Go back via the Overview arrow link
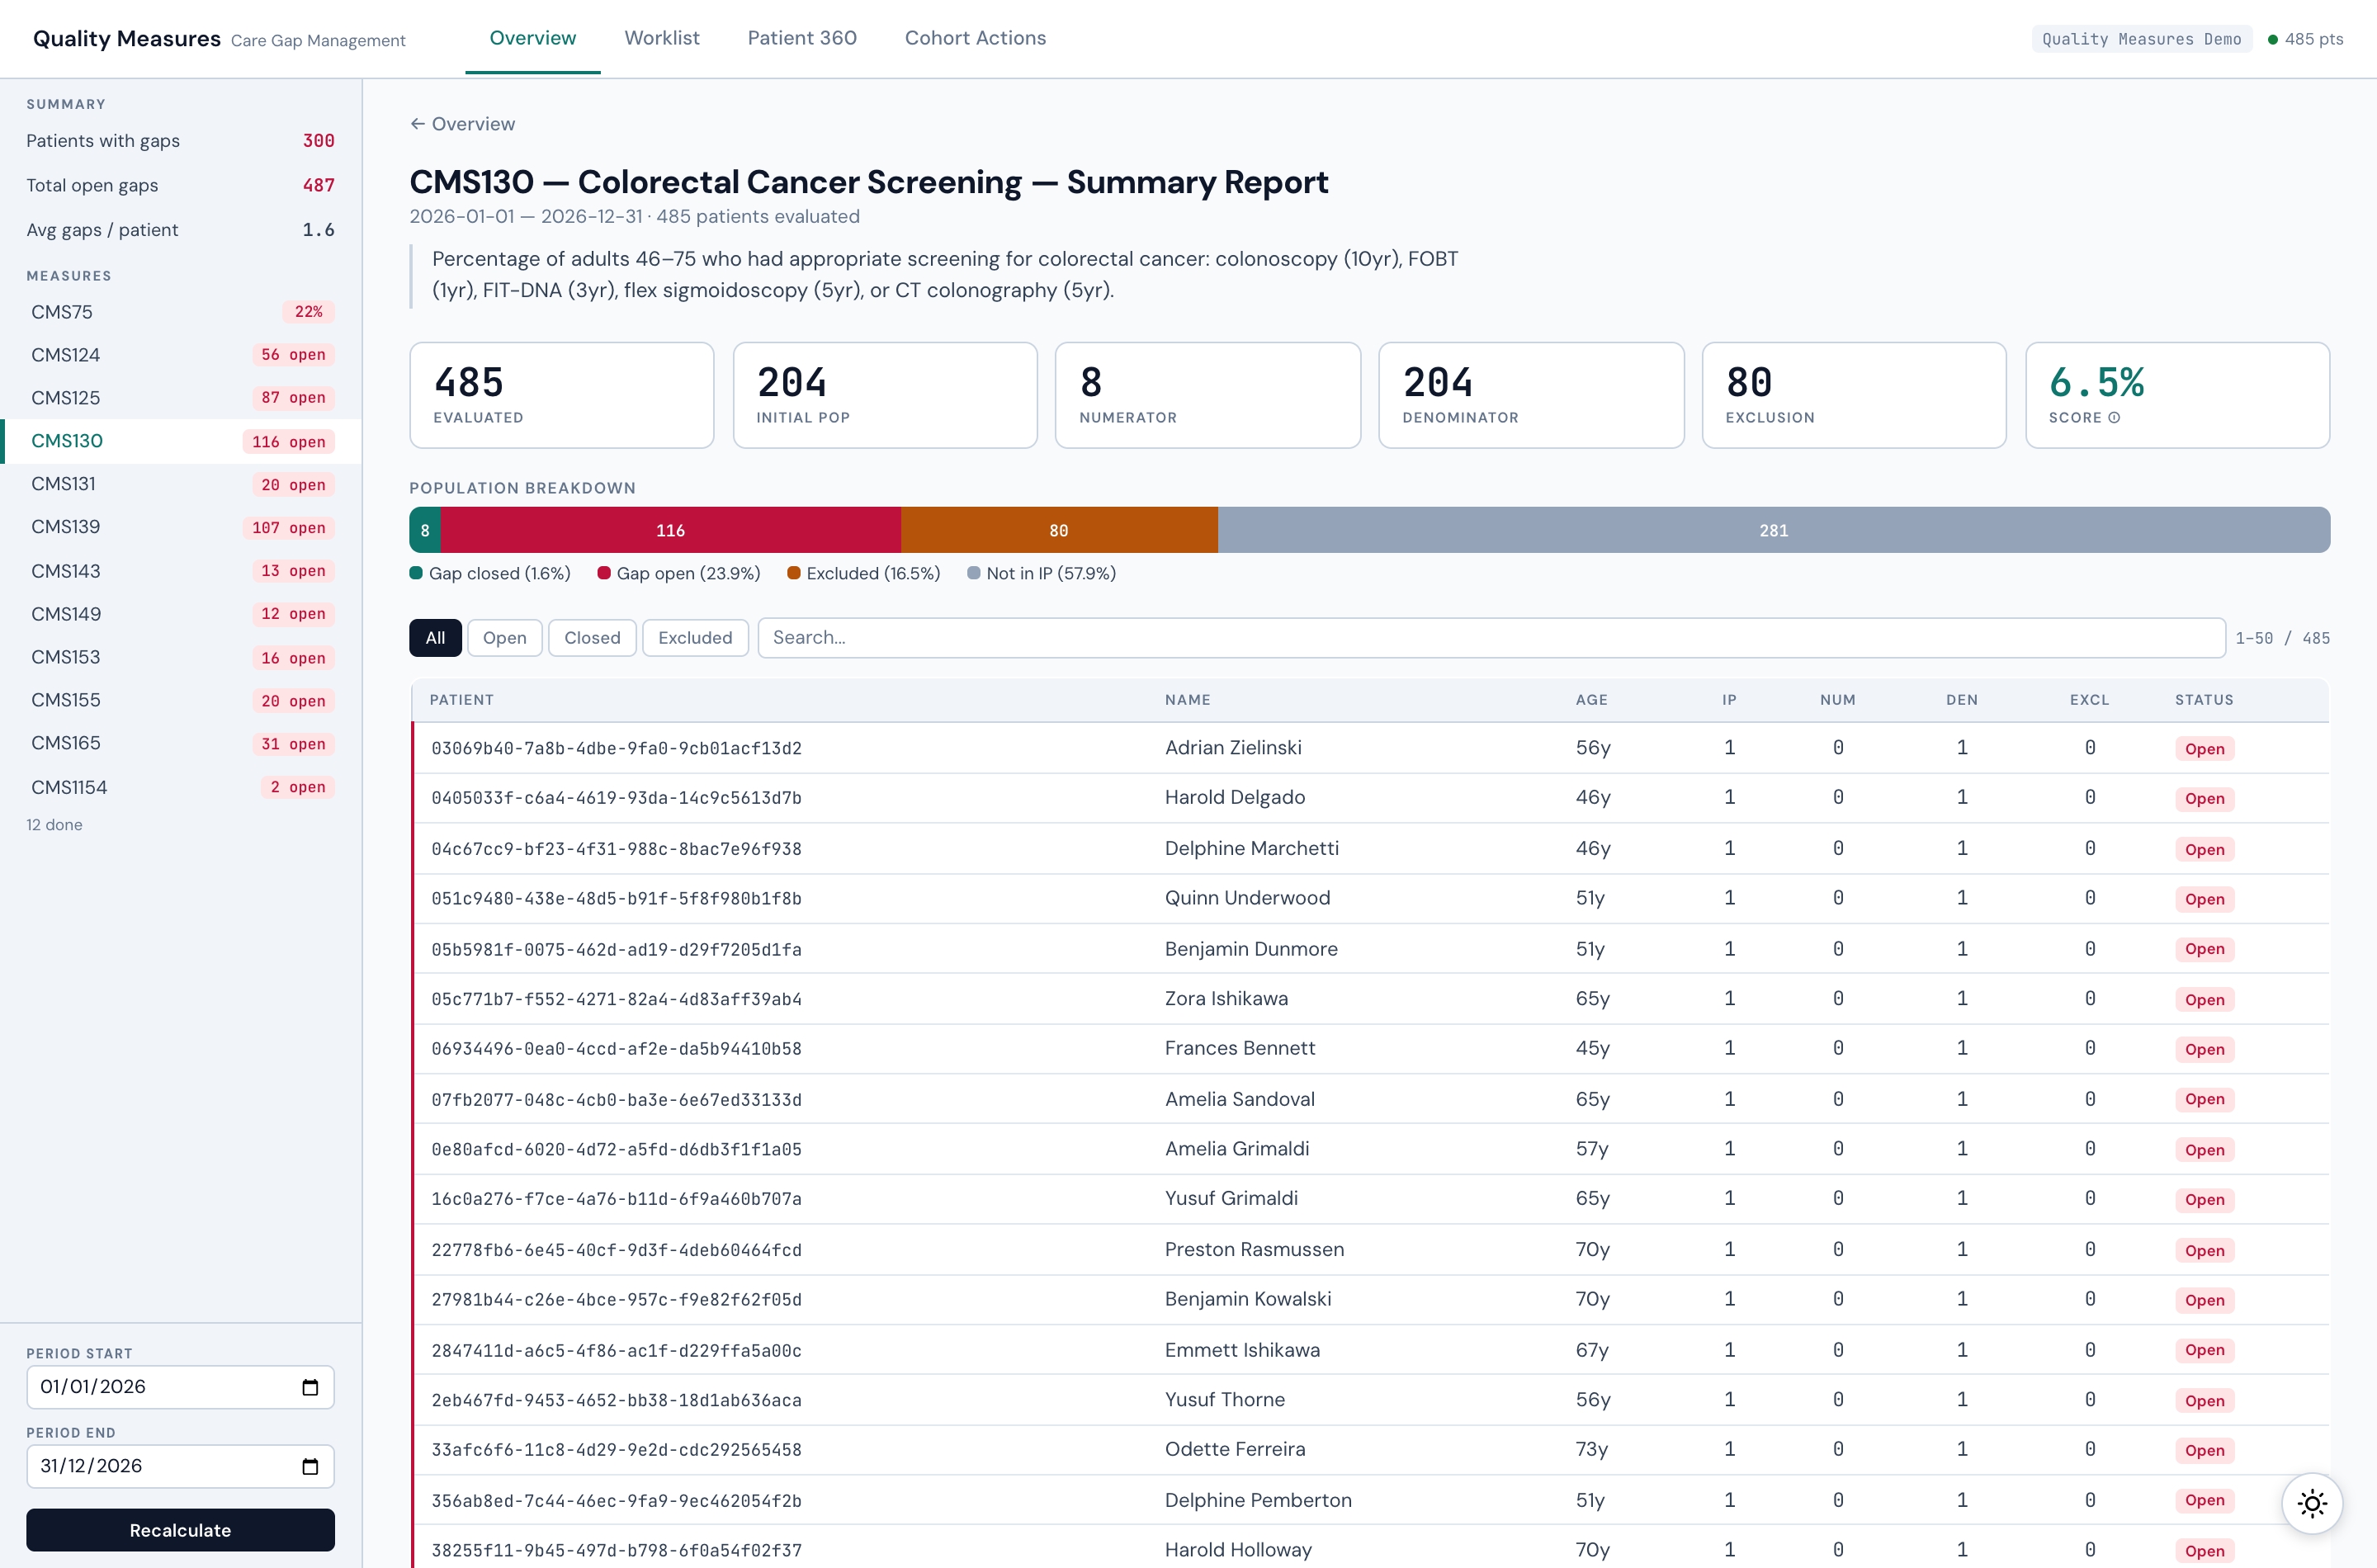2377x1568 pixels. (x=462, y=124)
